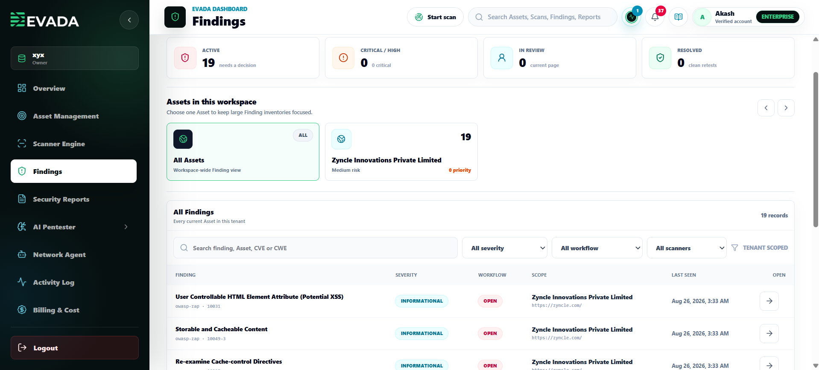Click Network Agent robot icon
Viewport: 819px width, 370px height.
click(22, 254)
